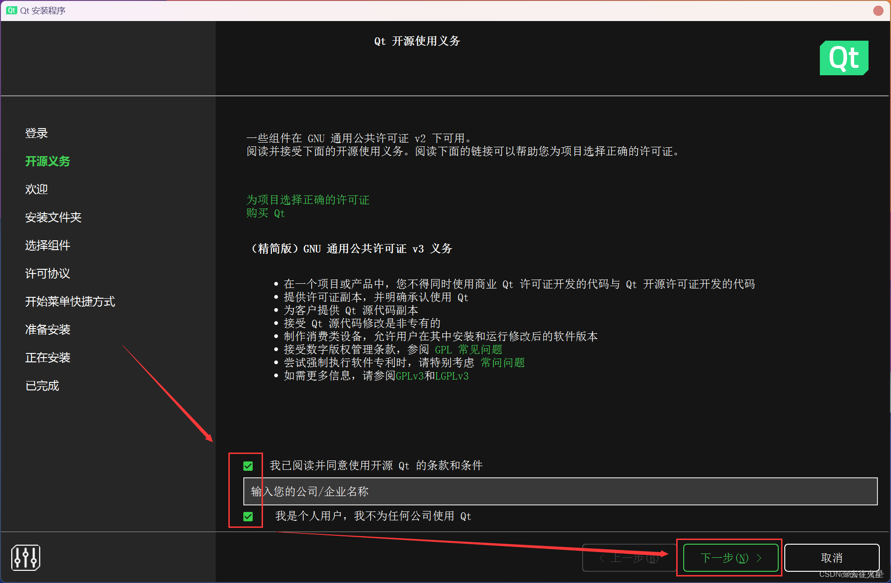Open the LGPLv3 link

(x=452, y=376)
